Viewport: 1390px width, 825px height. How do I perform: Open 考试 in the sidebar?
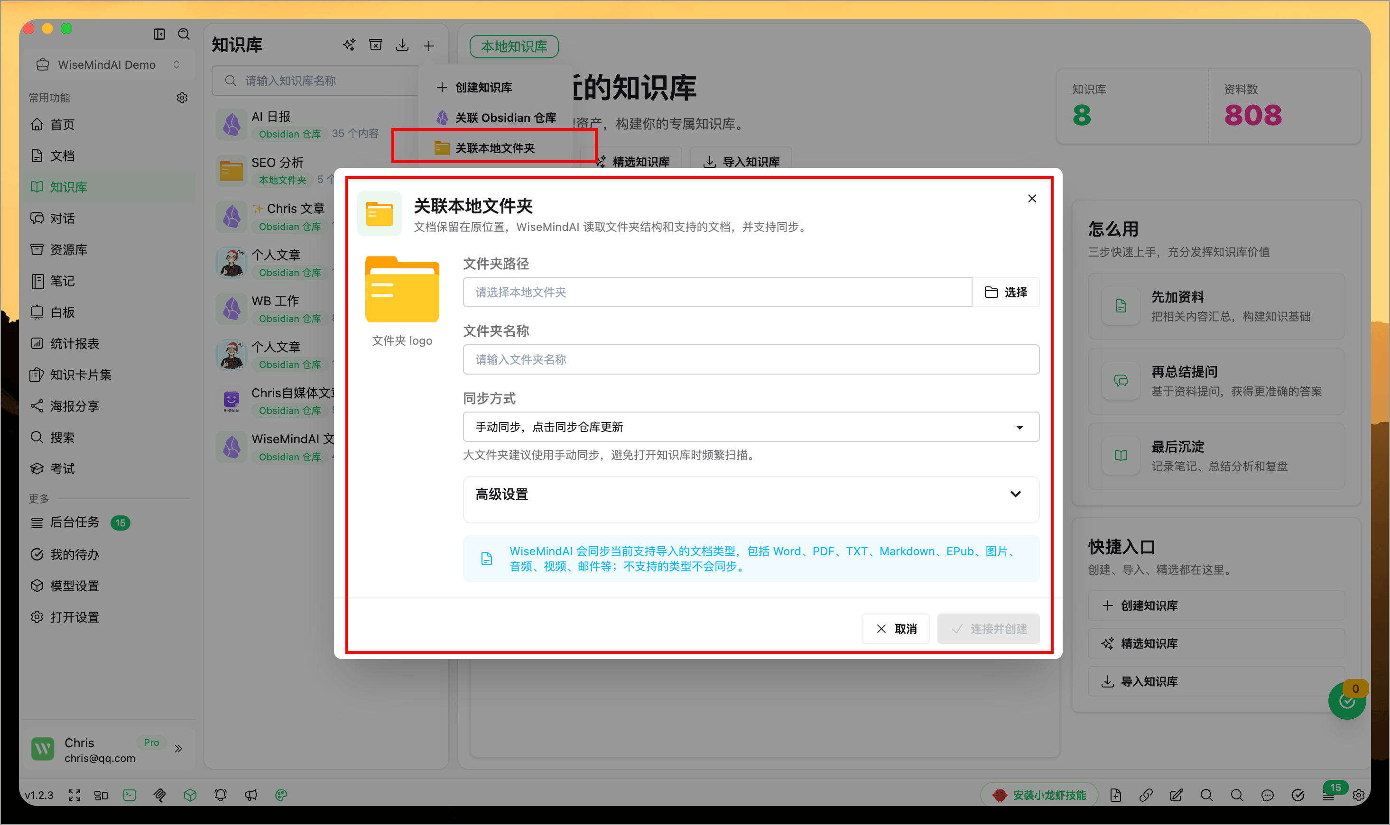click(x=109, y=468)
